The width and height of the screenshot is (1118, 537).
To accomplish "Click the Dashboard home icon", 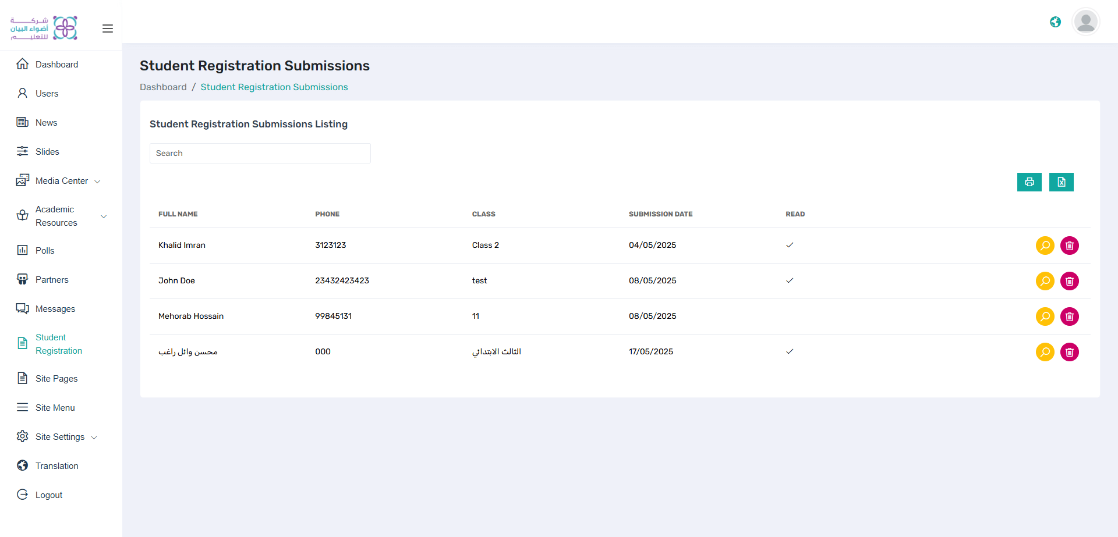I will point(22,64).
